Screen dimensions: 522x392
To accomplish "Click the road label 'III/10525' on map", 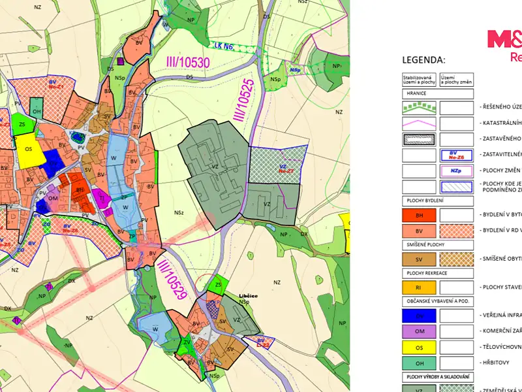I will 244,101.
